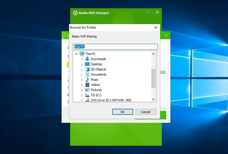Viewport: 228px width, 154px height.
Task: Expand the DVD Drive (D:) node
Action: tap(82, 100)
